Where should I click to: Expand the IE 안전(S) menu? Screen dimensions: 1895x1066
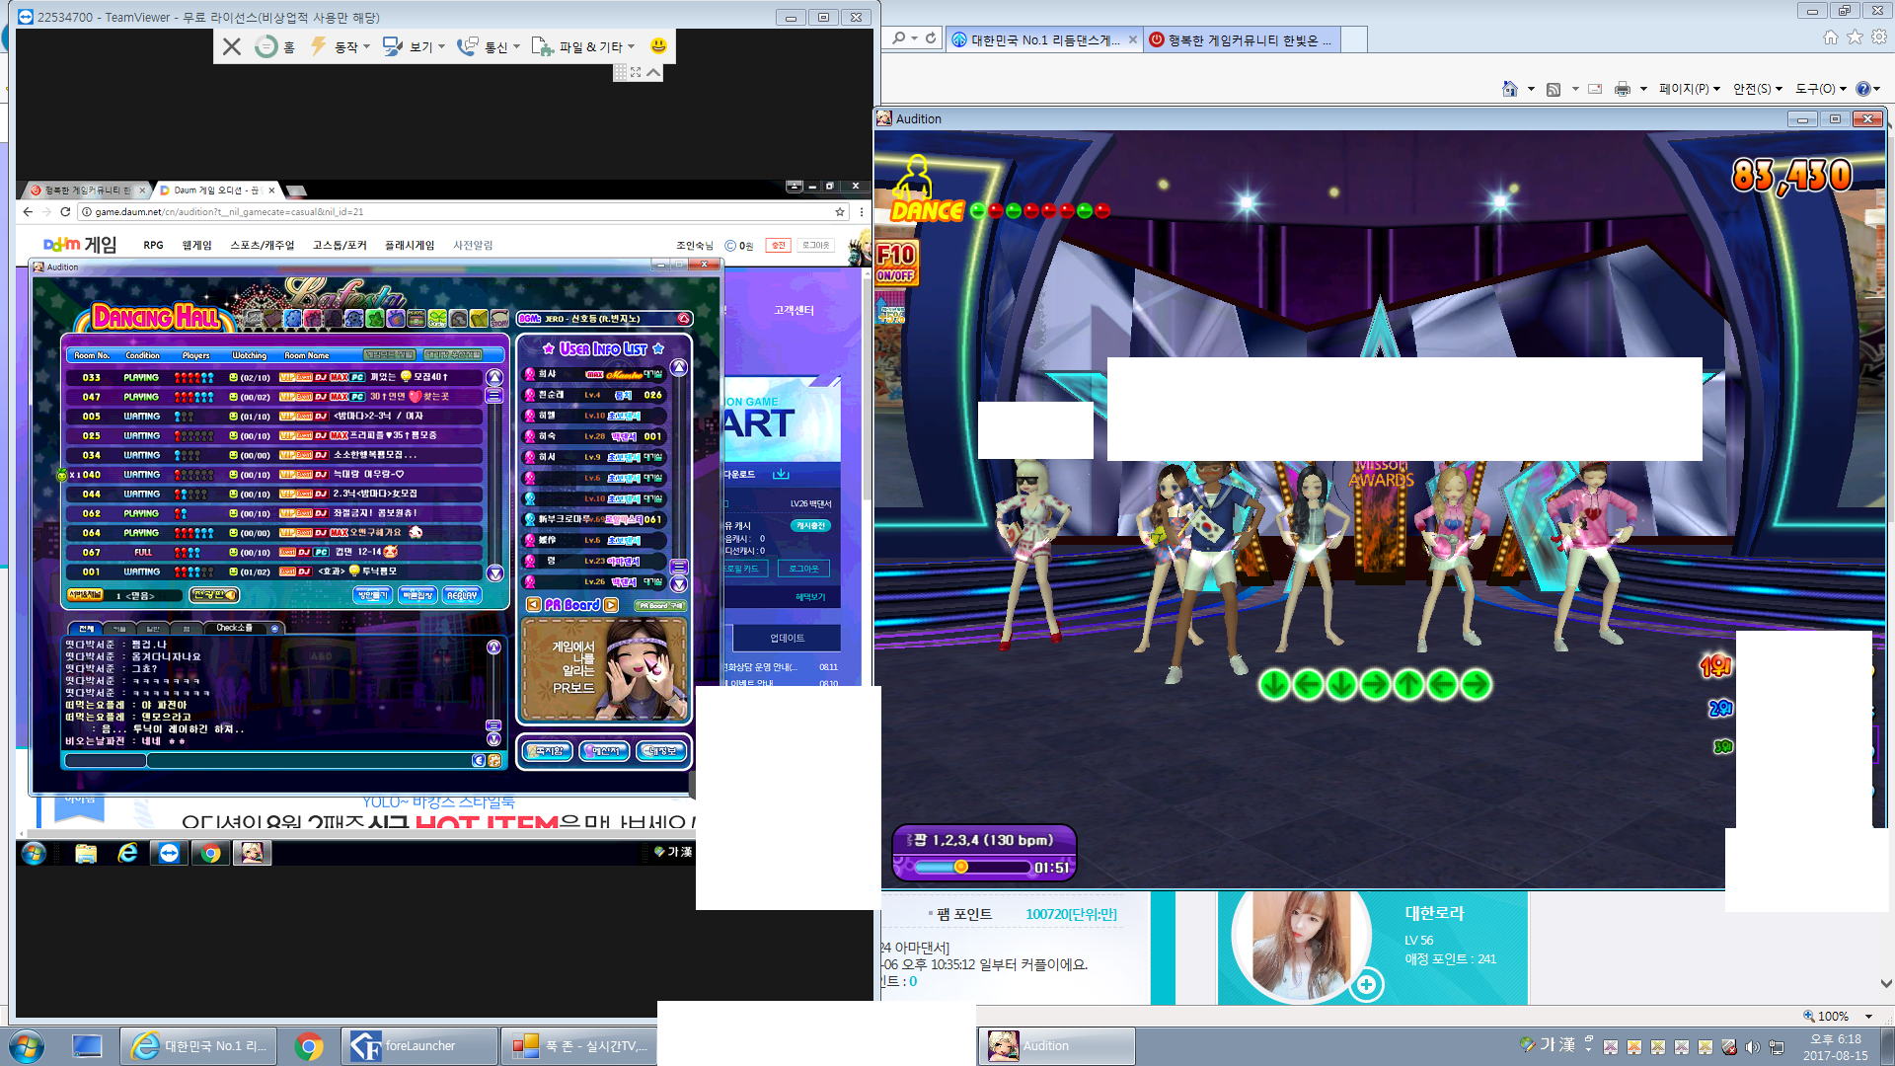pyautogui.click(x=1758, y=89)
